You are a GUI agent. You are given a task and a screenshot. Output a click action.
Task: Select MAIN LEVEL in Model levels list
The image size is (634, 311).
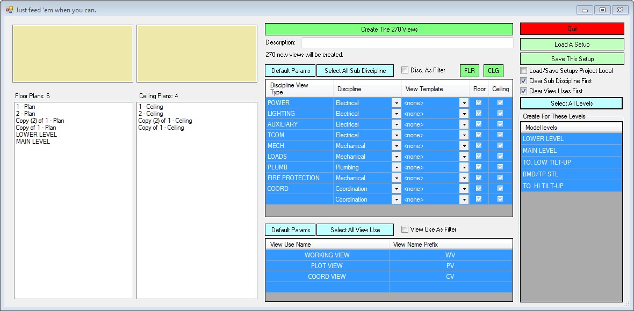pyautogui.click(x=571, y=151)
